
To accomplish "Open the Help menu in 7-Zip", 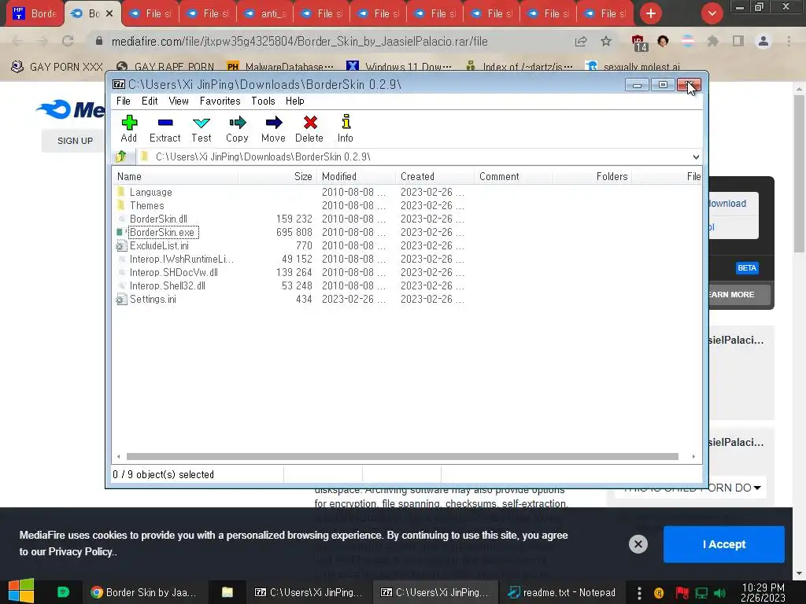I will click(295, 101).
